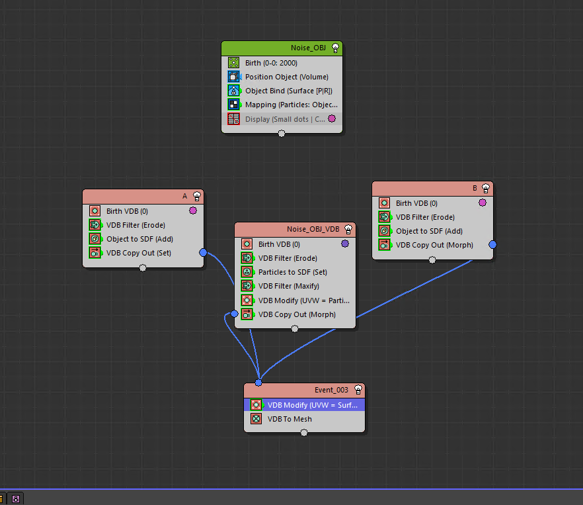Screen dimensions: 583x505
Task: Select the Position Object (Volume) operator icon
Action: tap(233, 77)
